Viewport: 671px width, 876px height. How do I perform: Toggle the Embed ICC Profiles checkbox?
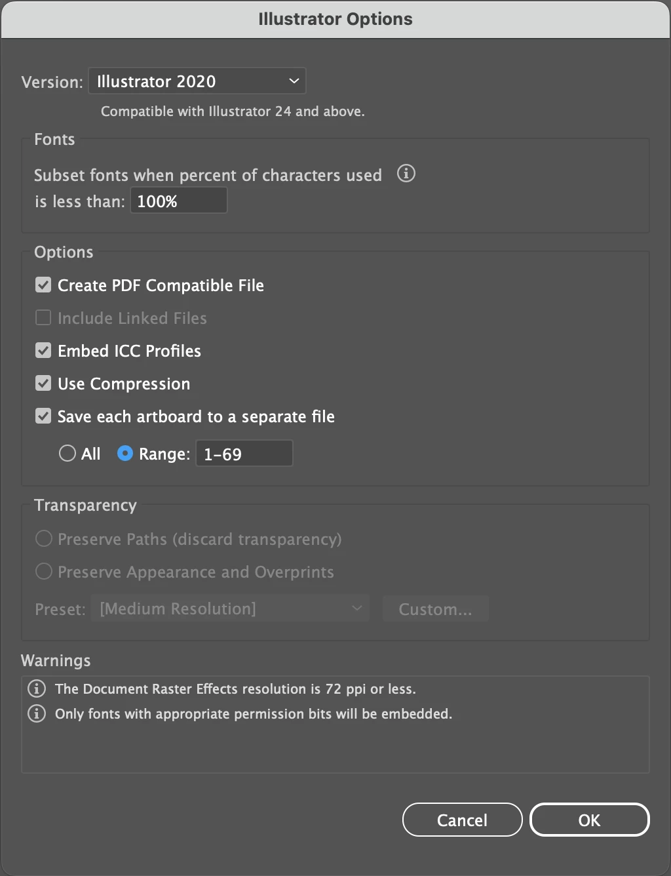(43, 351)
